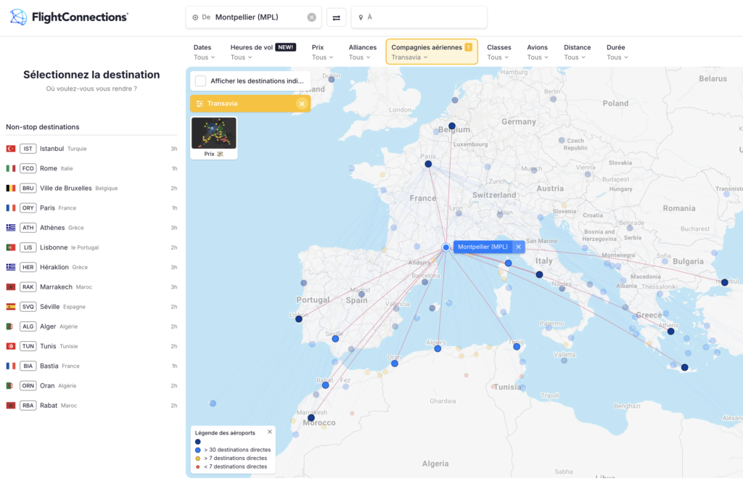The width and height of the screenshot is (743, 481).
Task: Click the Istanbul airport dot on map
Action: pyautogui.click(x=725, y=282)
